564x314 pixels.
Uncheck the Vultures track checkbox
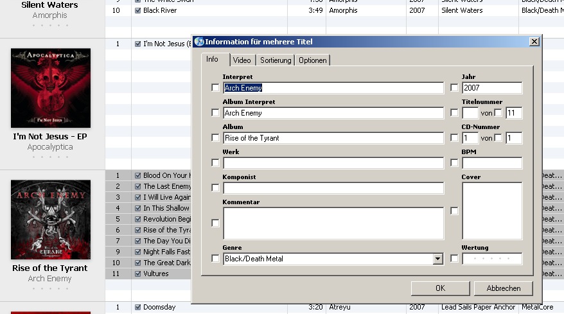click(137, 274)
